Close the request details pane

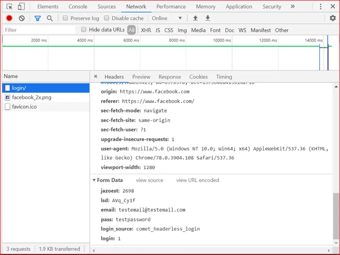pyautogui.click(x=96, y=76)
